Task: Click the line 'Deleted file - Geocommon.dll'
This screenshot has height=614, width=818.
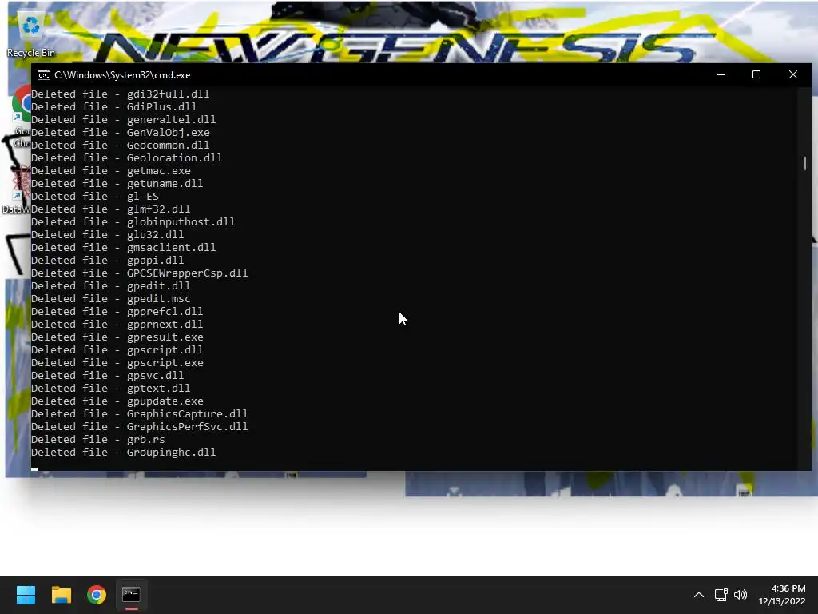Action: click(120, 146)
